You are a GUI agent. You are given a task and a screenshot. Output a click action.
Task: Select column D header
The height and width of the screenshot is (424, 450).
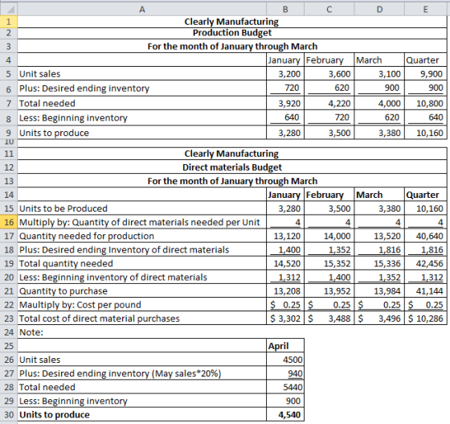pos(379,9)
